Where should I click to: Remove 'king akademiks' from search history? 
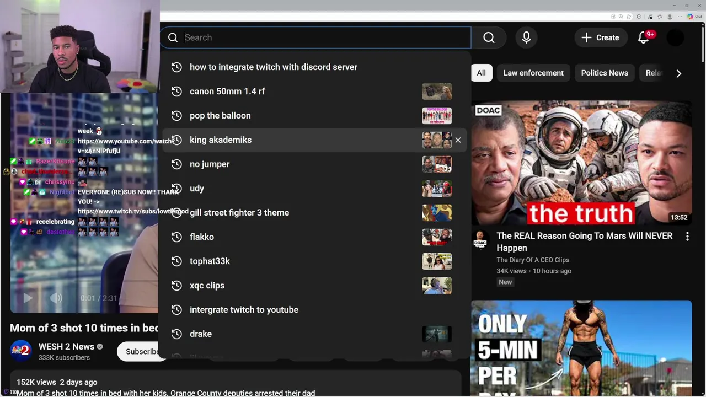[x=458, y=140]
